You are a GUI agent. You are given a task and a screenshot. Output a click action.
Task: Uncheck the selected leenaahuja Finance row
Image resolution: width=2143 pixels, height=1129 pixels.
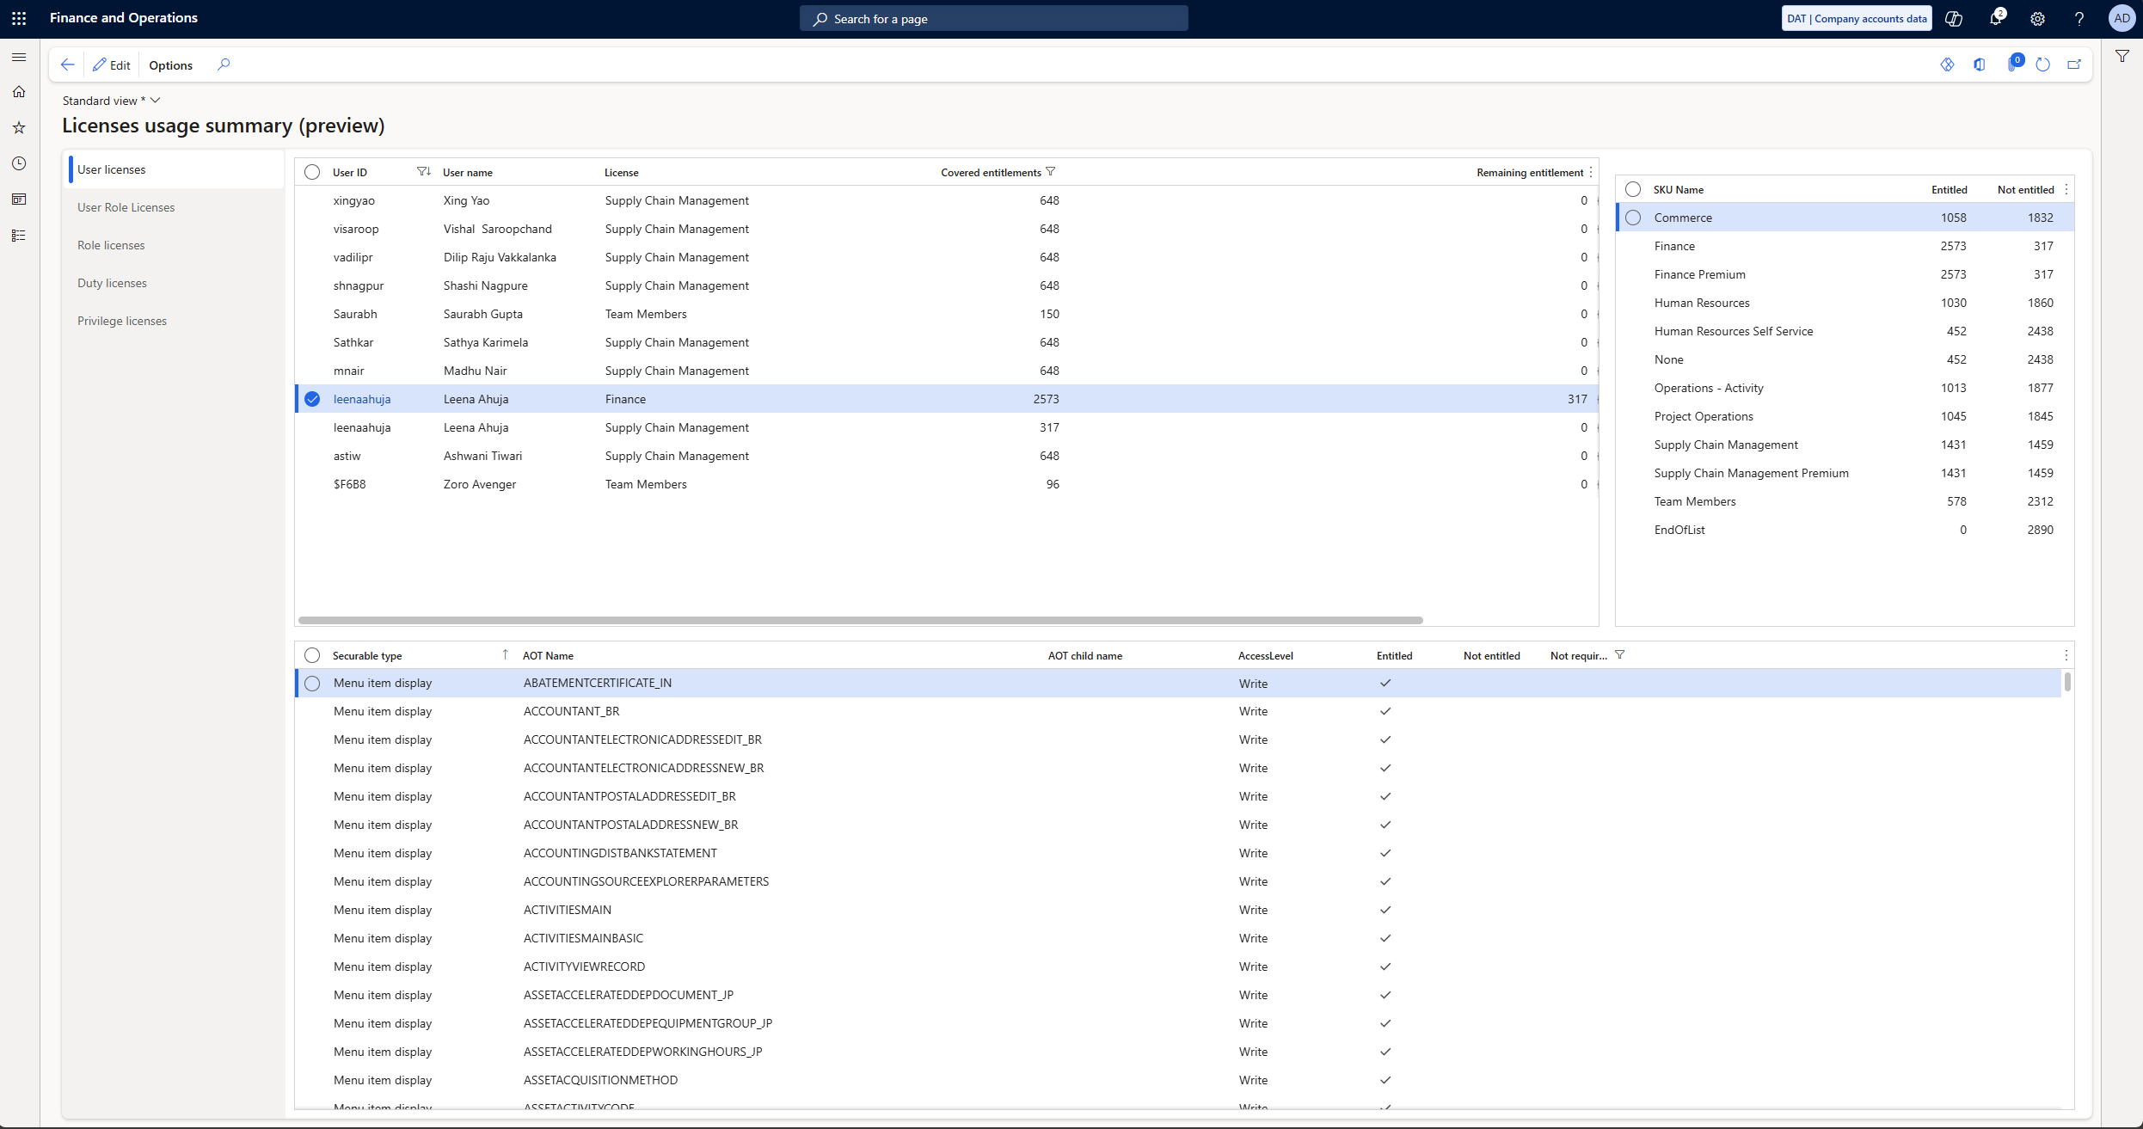(312, 399)
